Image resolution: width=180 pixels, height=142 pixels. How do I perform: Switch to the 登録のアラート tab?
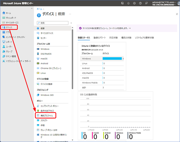point(100,38)
